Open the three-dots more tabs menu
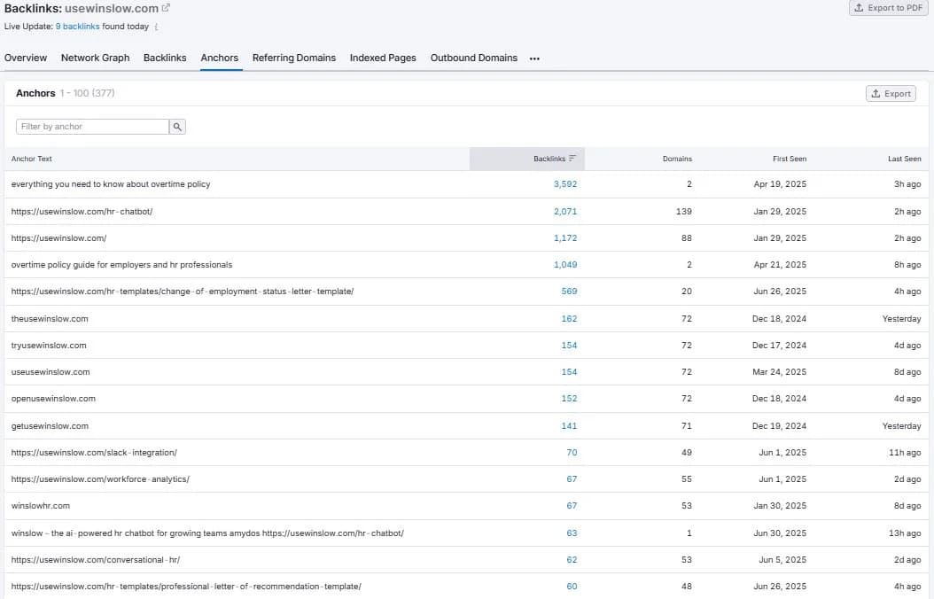The image size is (934, 599). (534, 58)
